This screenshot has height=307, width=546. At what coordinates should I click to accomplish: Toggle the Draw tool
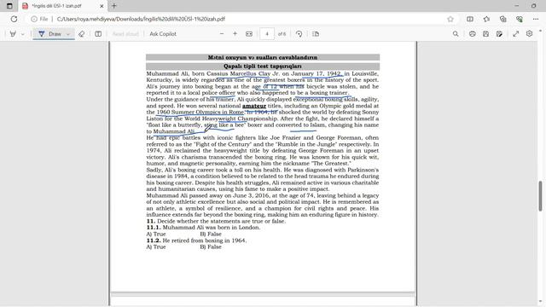[49, 34]
